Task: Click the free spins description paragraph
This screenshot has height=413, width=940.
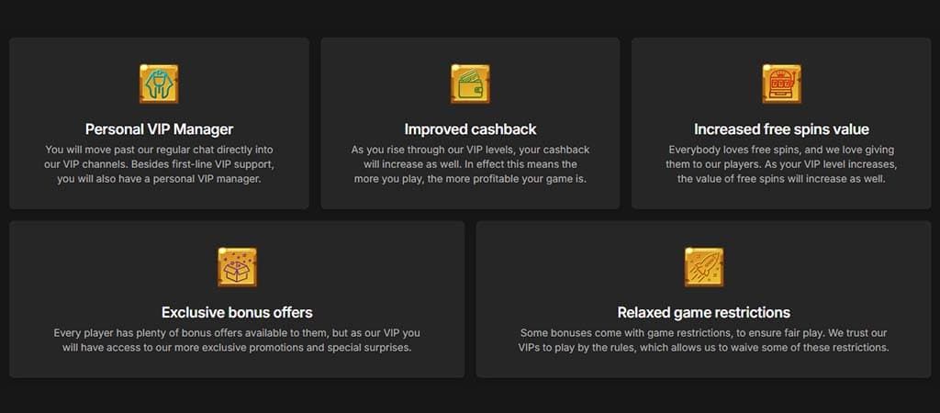Action: [x=781, y=164]
